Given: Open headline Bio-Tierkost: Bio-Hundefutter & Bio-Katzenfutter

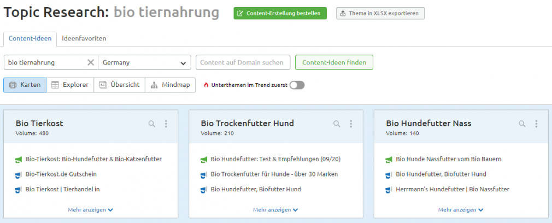Looking at the screenshot, I should click(93, 159).
